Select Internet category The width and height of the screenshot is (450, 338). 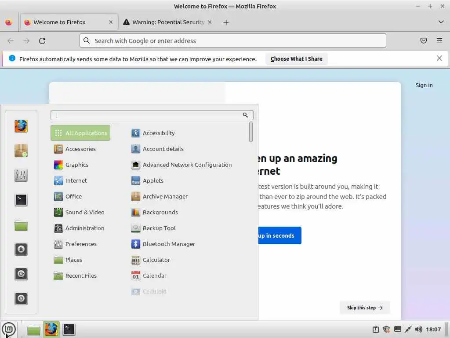pos(80,180)
